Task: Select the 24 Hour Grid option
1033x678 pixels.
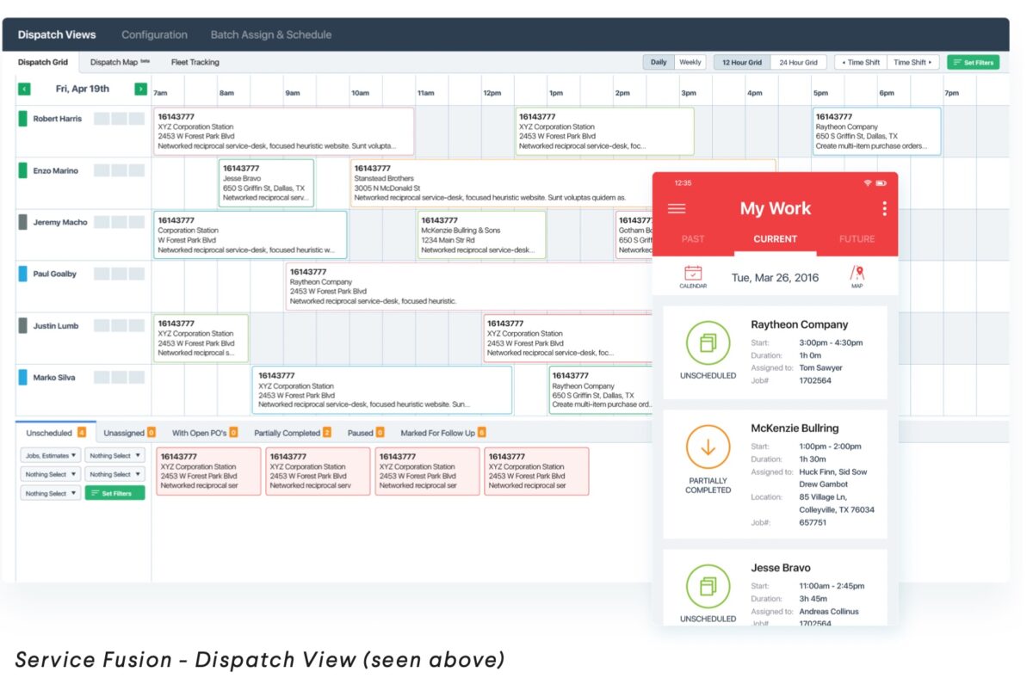Action: 799,62
